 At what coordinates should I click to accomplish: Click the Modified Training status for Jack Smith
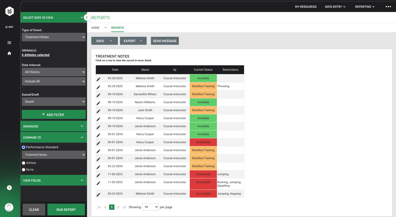click(x=203, y=110)
